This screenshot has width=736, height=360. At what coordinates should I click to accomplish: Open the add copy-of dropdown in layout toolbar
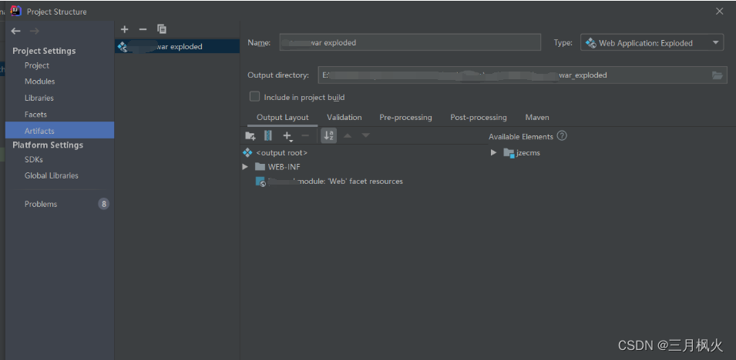[287, 136]
